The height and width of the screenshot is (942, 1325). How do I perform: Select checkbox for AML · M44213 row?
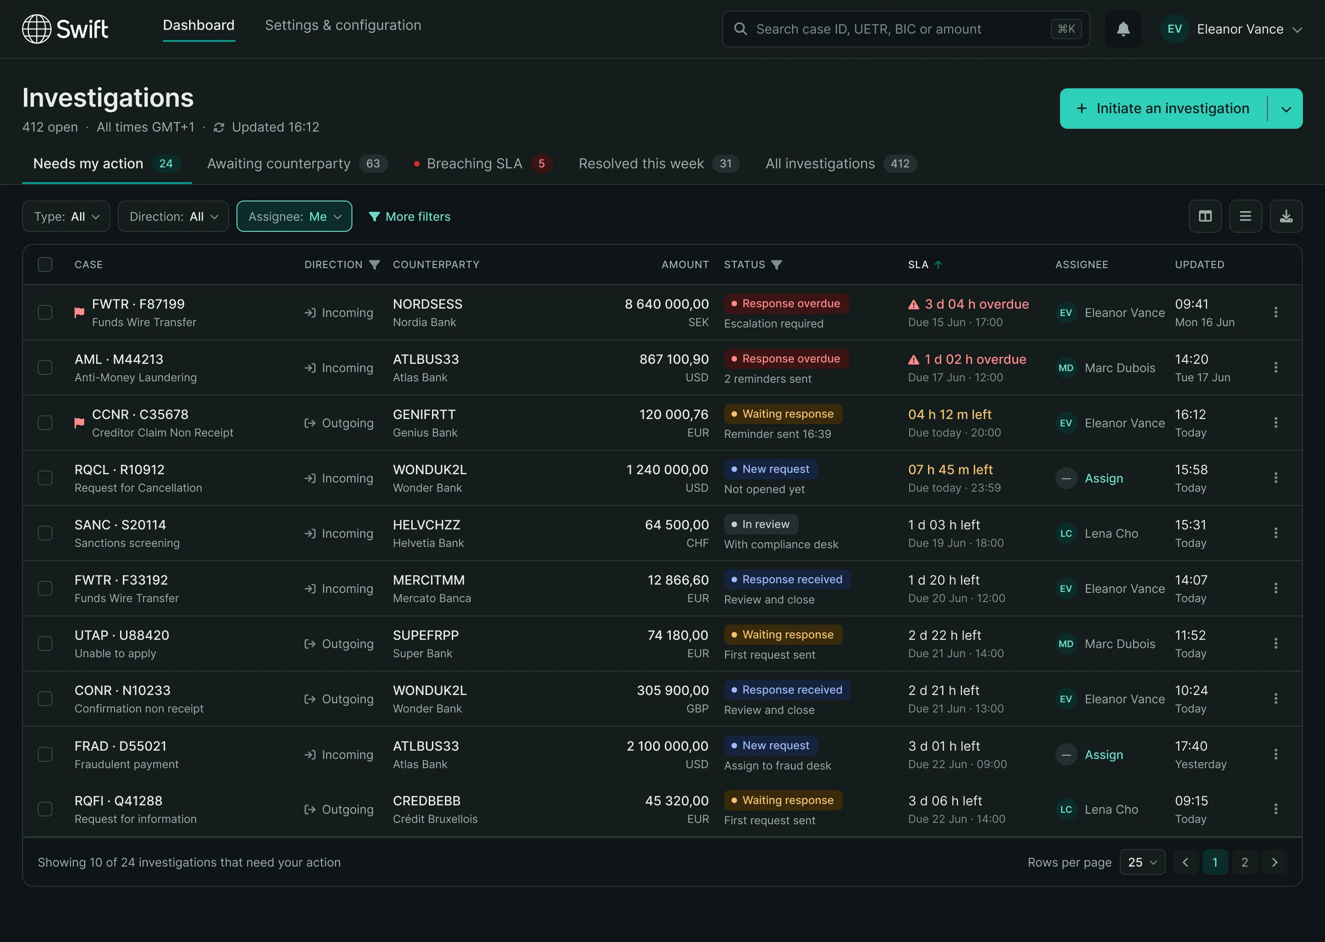(x=45, y=367)
